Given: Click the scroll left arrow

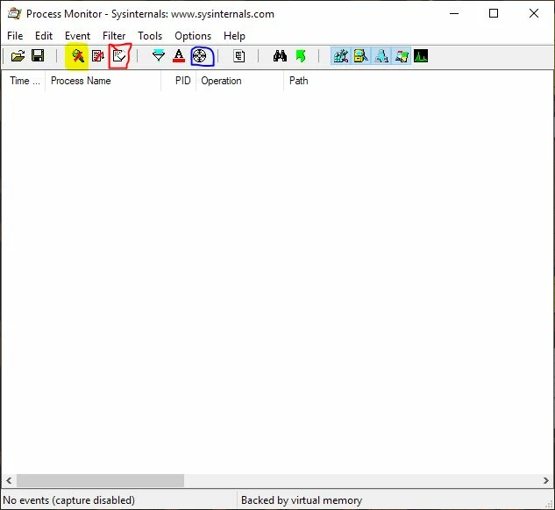Looking at the screenshot, I should [9, 480].
